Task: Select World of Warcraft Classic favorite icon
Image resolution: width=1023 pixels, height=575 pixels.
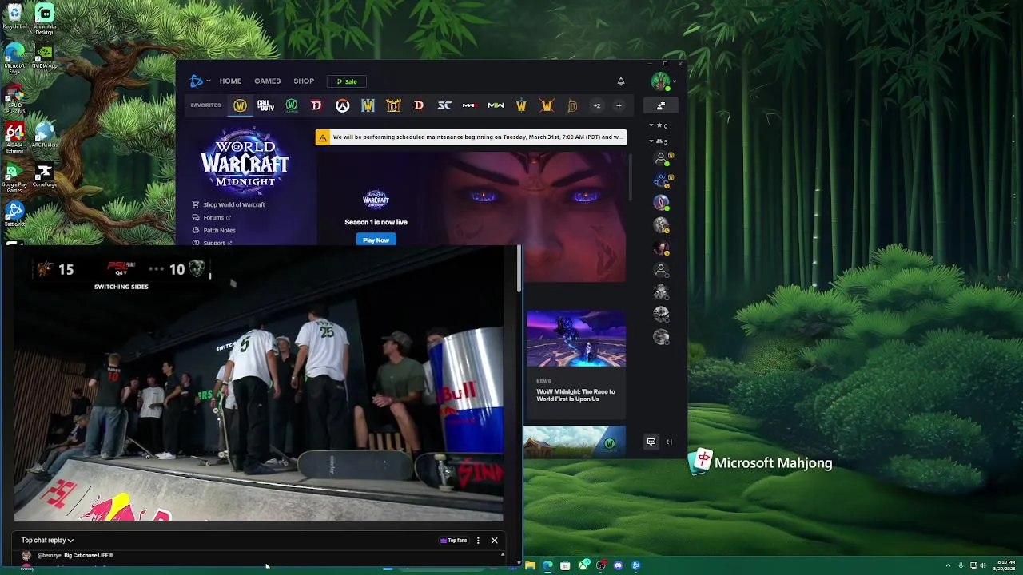Action: 291,105
